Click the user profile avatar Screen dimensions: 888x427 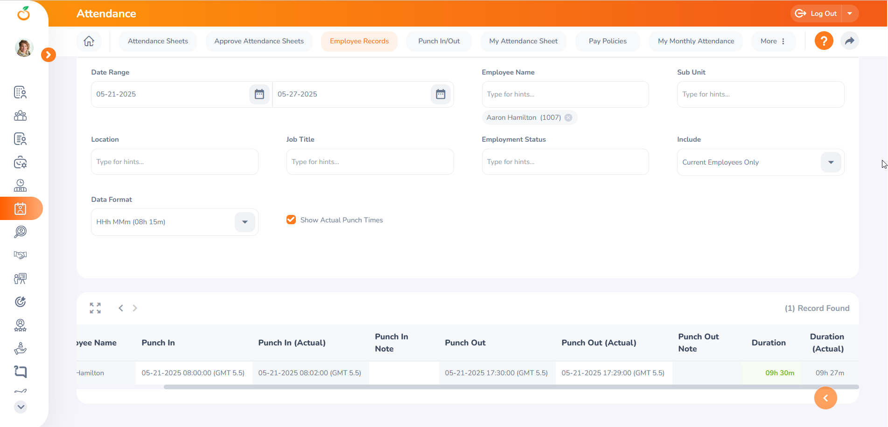[24, 48]
